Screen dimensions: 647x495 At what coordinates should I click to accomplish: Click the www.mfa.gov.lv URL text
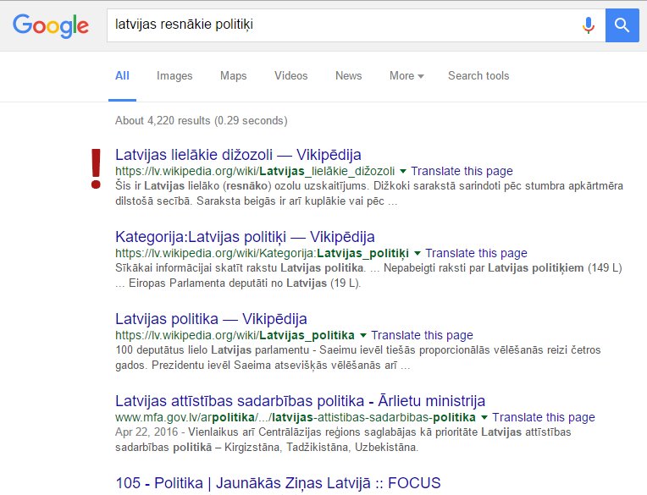tap(296, 417)
